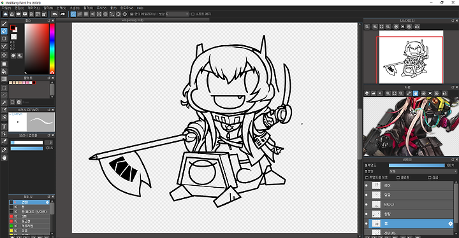Open the layer blending mode dropdown
Screen dimensions: 459x238
[x=423, y=171]
